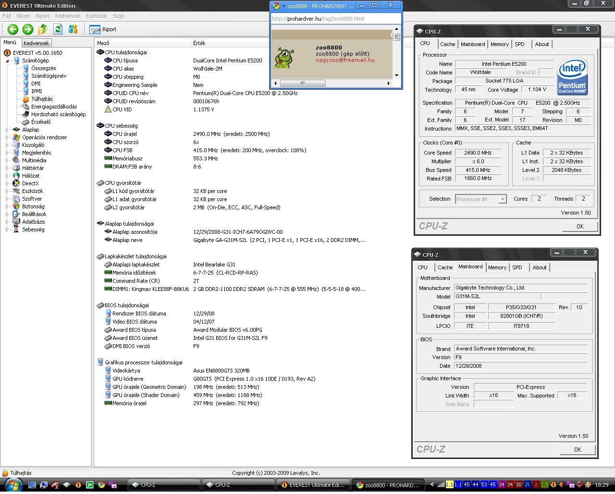Open the SPD tab in upper CPU-Z window
Screen dimensions: 615x494
point(519,44)
